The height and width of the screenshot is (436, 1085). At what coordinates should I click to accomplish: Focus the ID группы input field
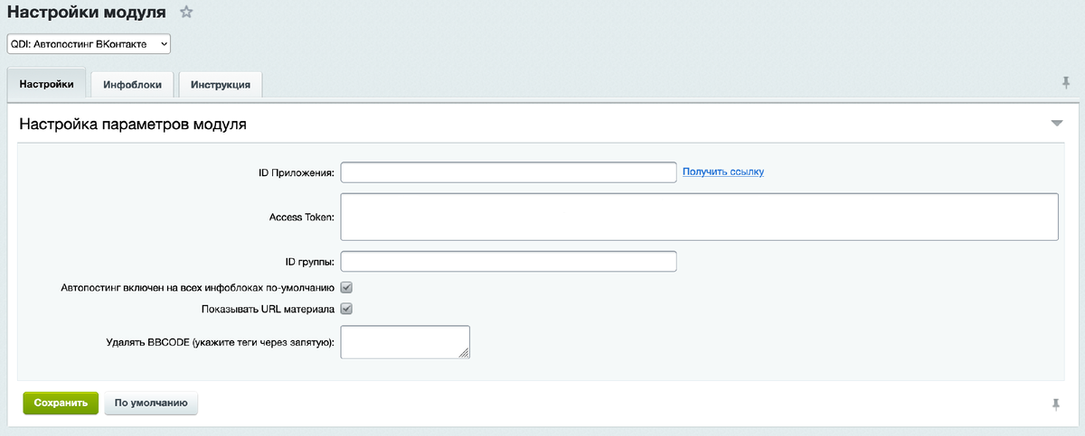(508, 262)
